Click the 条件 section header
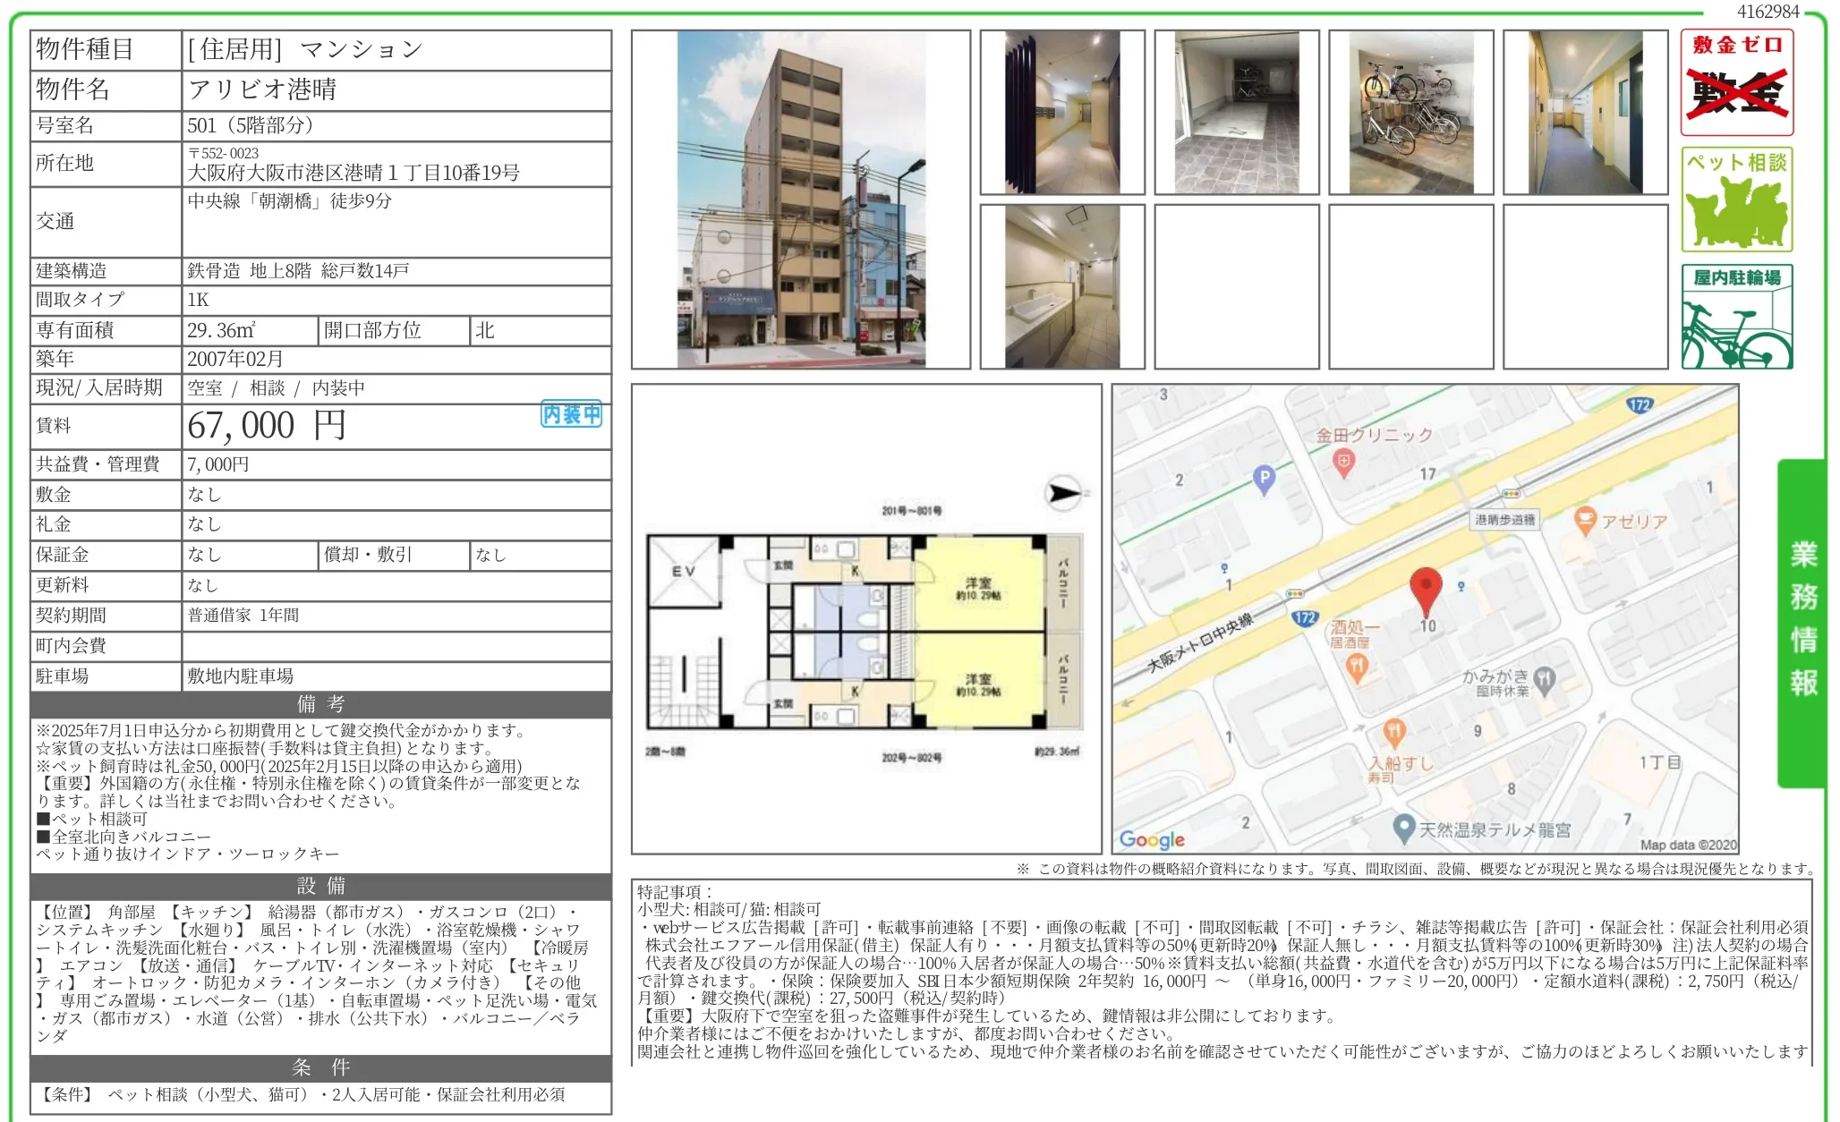Image resolution: width=1840 pixels, height=1122 pixels. [320, 1067]
